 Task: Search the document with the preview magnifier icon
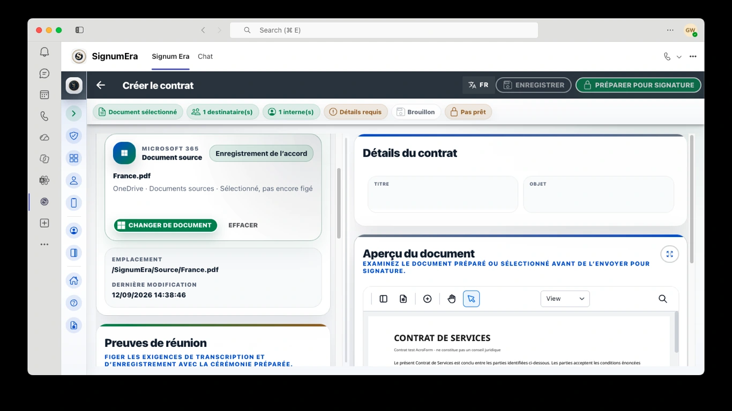(663, 299)
